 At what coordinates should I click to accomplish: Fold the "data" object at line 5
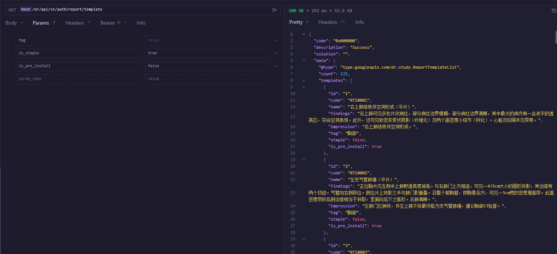[304, 61]
